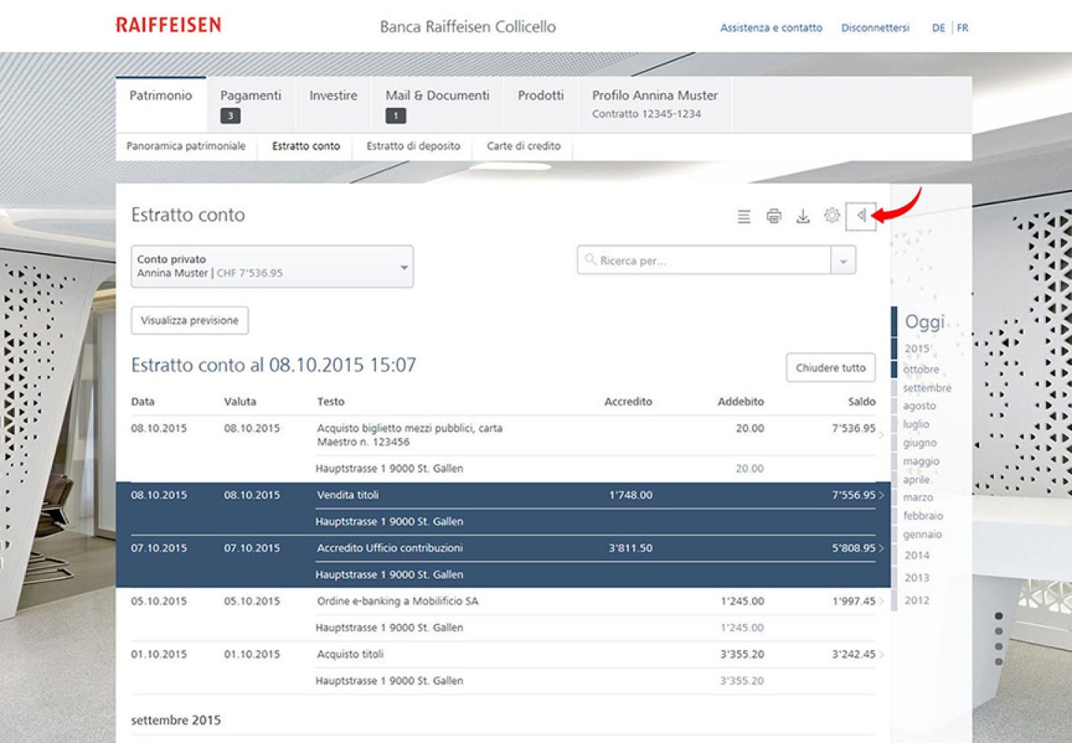Open the Investire tab
Screen dimensions: 1072x743
333,95
